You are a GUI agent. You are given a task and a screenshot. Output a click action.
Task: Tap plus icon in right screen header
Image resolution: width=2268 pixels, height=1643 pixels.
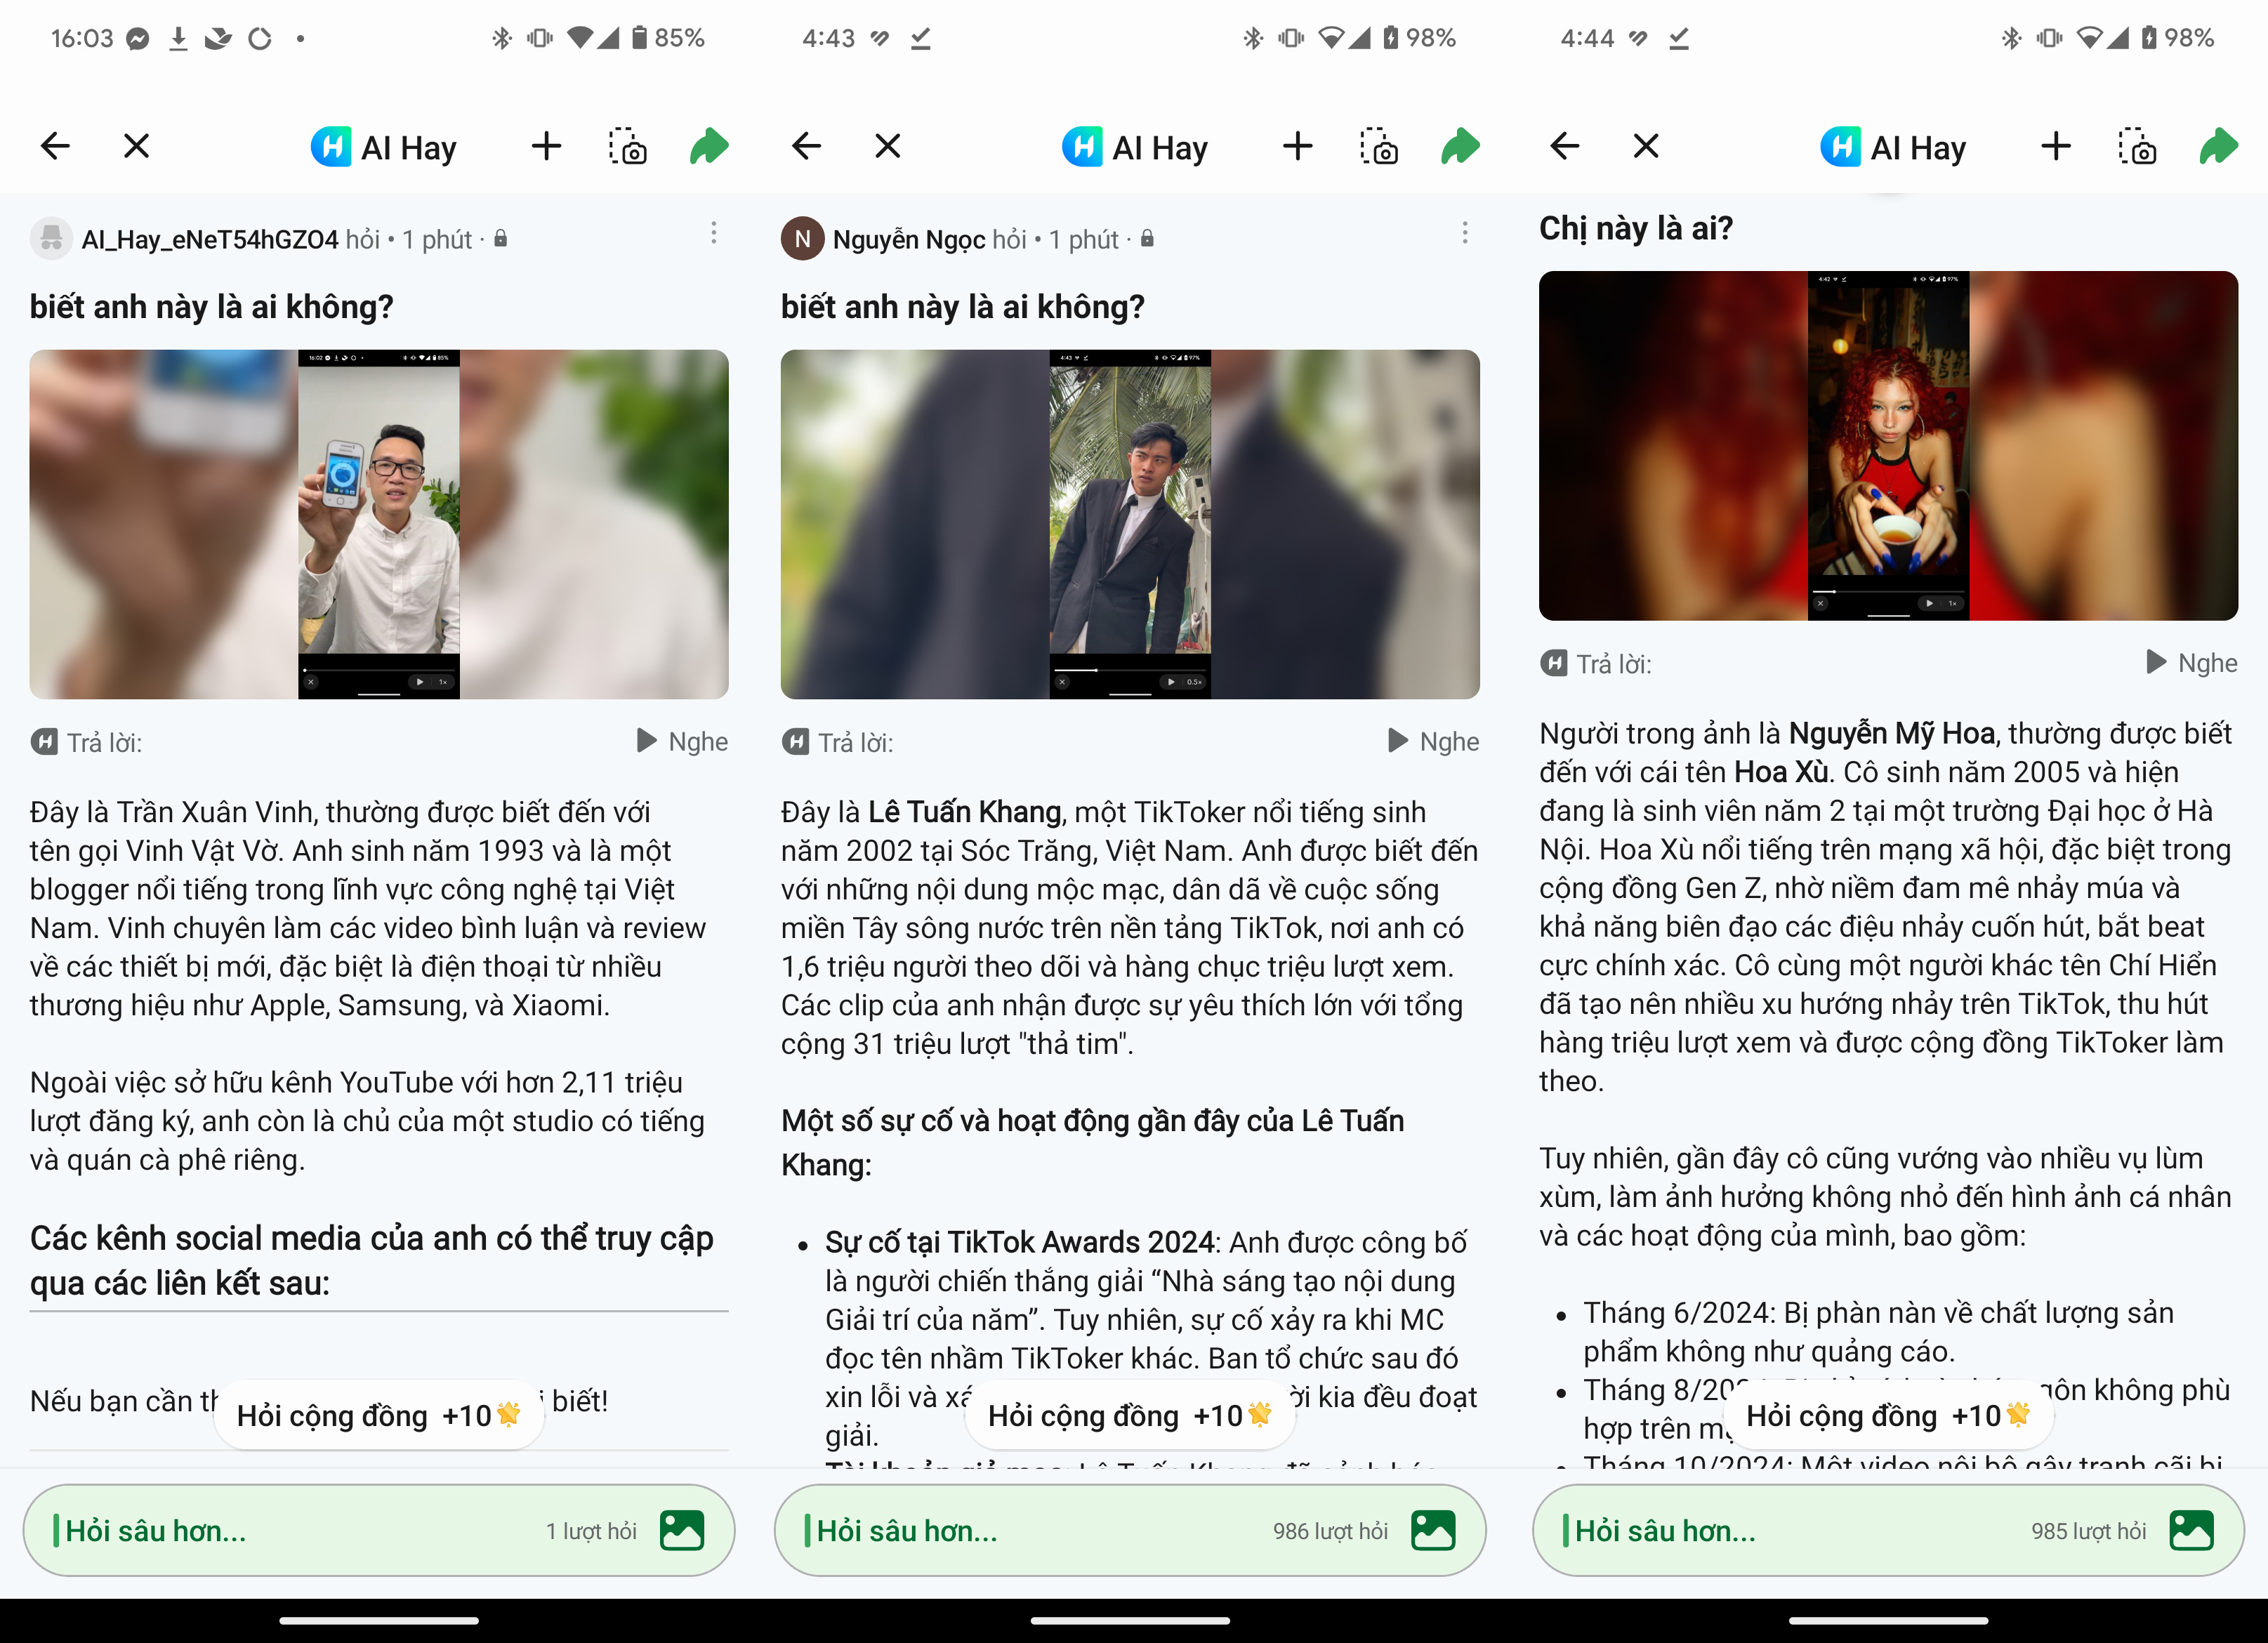point(2055,147)
